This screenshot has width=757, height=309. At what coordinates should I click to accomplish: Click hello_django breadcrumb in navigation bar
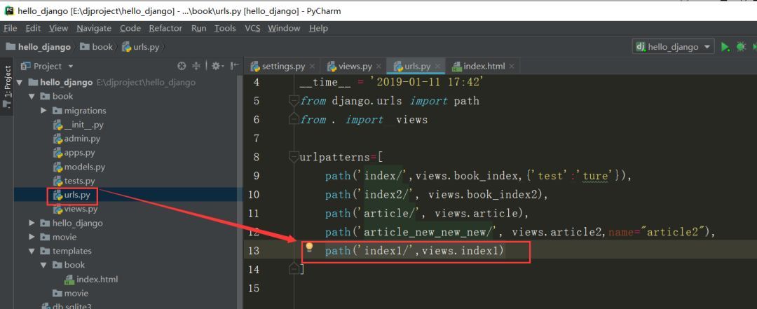[38, 47]
